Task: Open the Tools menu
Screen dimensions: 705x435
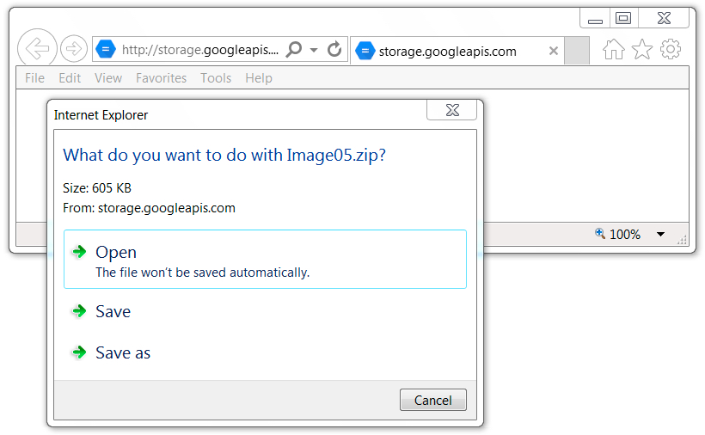Action: (216, 78)
